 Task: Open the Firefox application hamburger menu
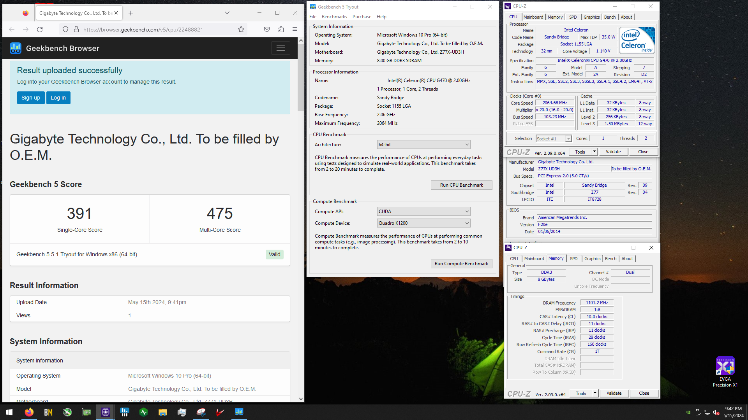(x=295, y=30)
